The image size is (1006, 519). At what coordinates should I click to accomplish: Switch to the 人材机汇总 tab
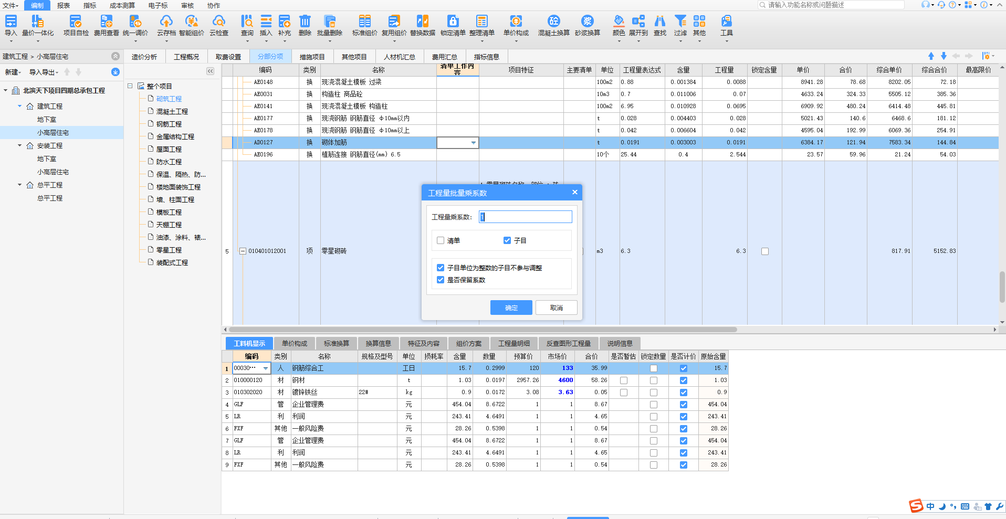[399, 57]
